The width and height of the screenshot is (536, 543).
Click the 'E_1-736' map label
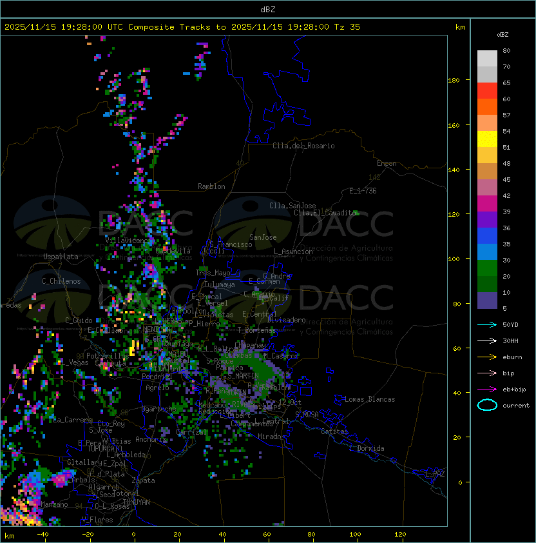363,191
